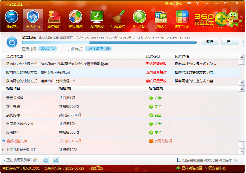Click the 360 cloud connection status icon
The width and height of the screenshot is (246, 173).
click(178, 168)
